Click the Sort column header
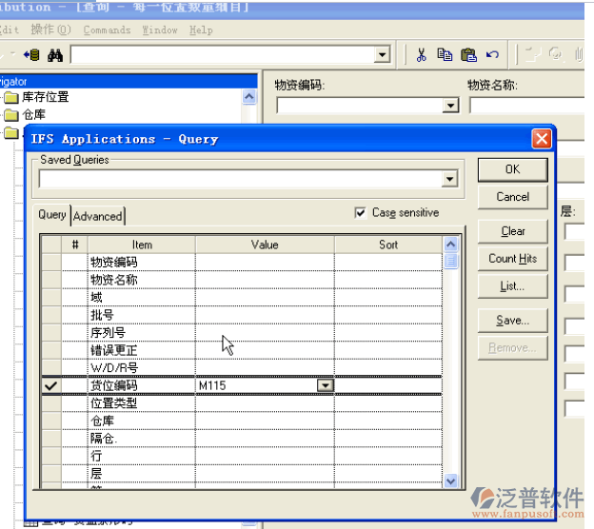This screenshot has height=529, width=594. [388, 245]
